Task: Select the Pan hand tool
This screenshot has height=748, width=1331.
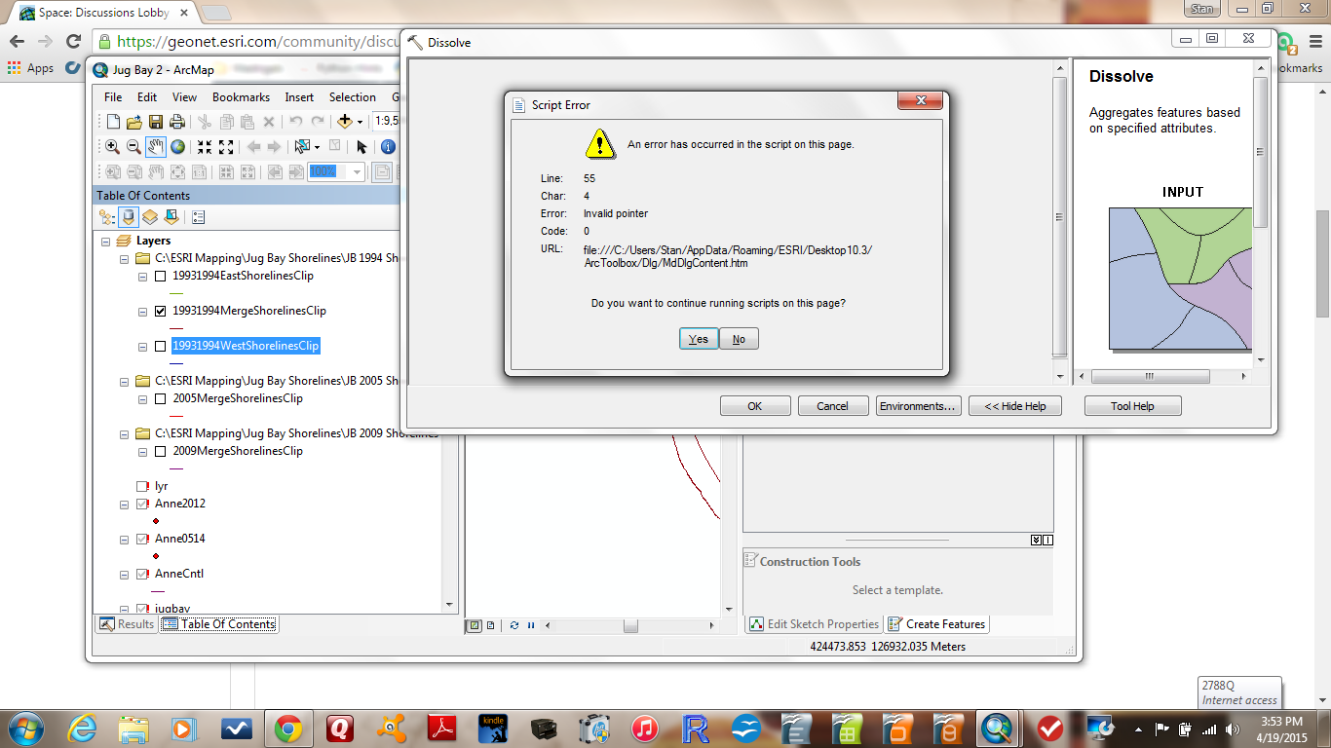Action: coord(156,147)
